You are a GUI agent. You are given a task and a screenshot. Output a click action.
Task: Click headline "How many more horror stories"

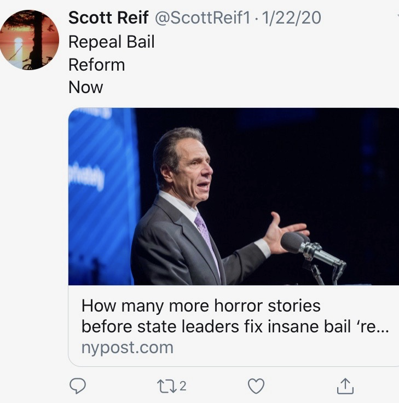[x=201, y=306]
